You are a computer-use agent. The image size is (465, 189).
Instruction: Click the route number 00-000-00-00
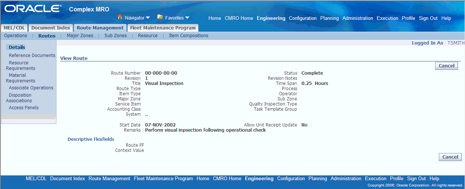click(x=161, y=73)
